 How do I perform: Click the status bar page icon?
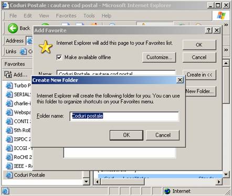point(6,191)
